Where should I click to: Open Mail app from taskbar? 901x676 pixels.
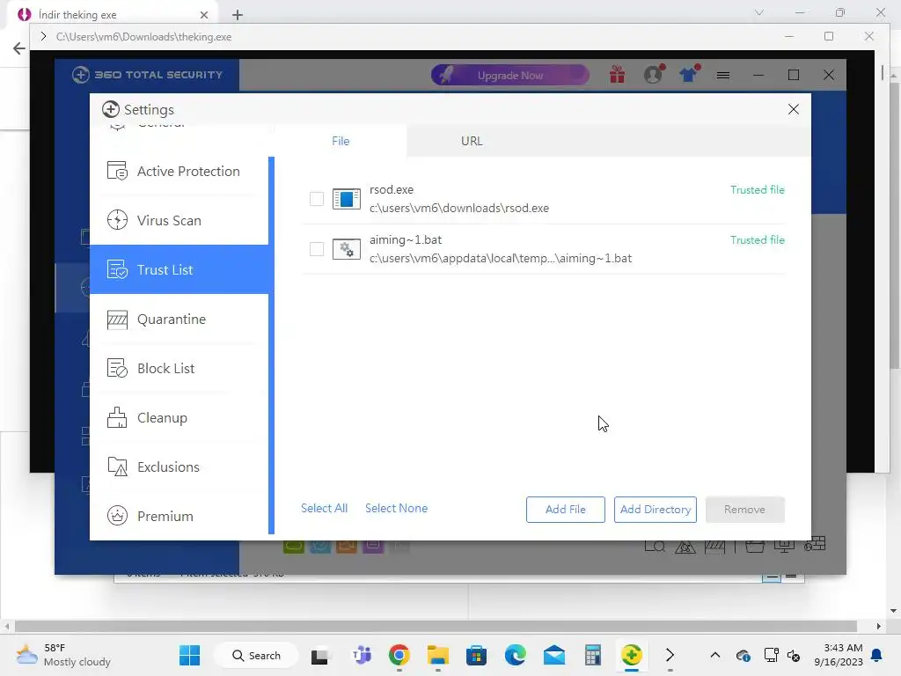554,655
